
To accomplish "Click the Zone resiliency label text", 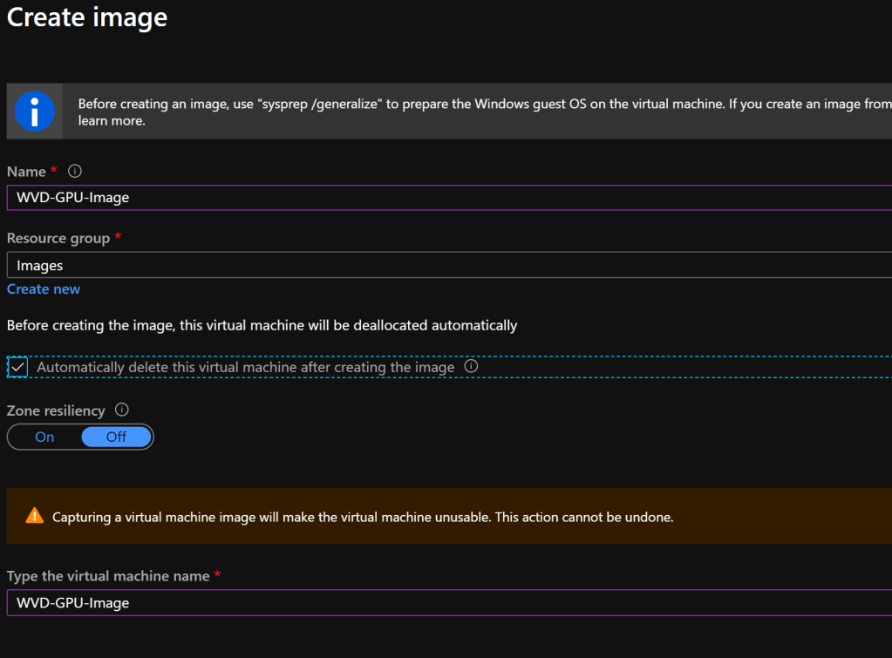I will (56, 410).
